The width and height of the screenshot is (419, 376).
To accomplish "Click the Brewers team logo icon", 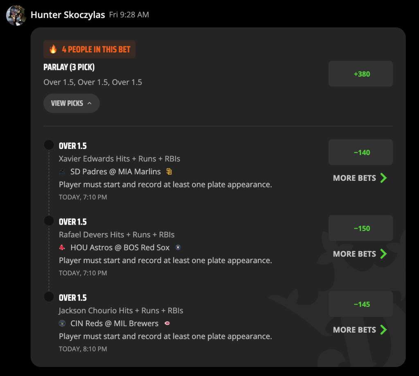I will (x=62, y=323).
